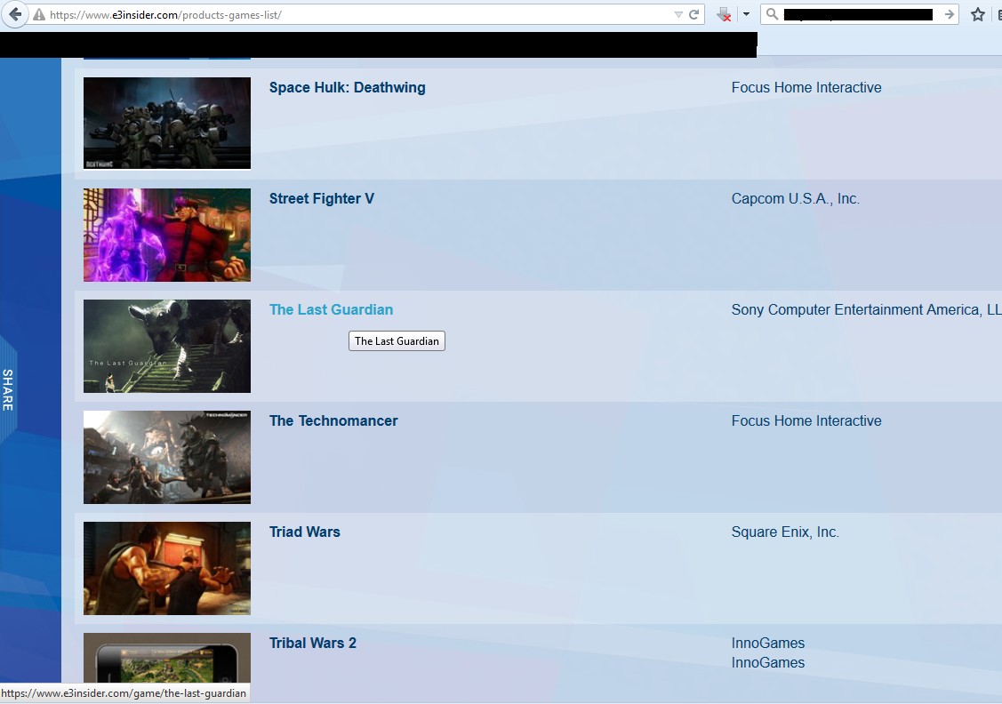1002x704 pixels.
Task: Click the Street Fighter V thumbnail
Action: [x=167, y=235]
